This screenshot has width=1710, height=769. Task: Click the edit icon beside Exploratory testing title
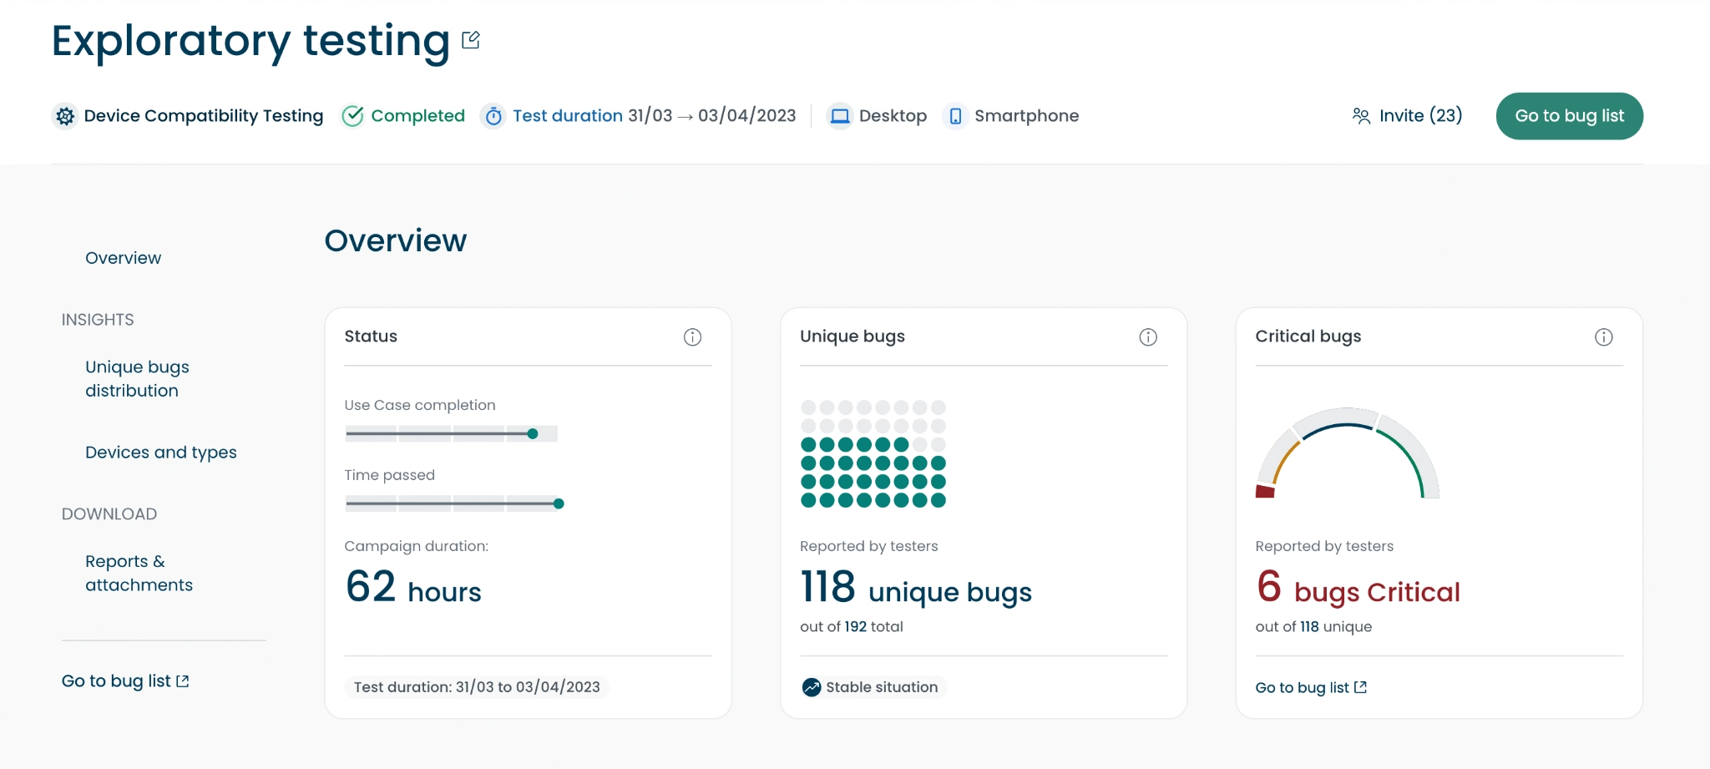pos(471,40)
